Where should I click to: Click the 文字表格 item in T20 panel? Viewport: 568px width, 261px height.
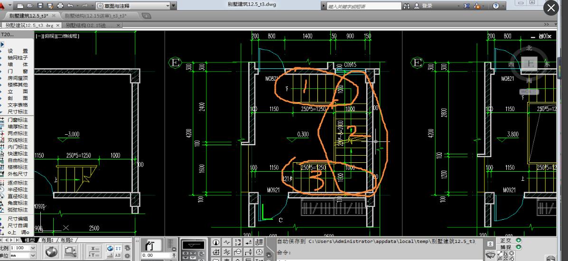coord(18,105)
